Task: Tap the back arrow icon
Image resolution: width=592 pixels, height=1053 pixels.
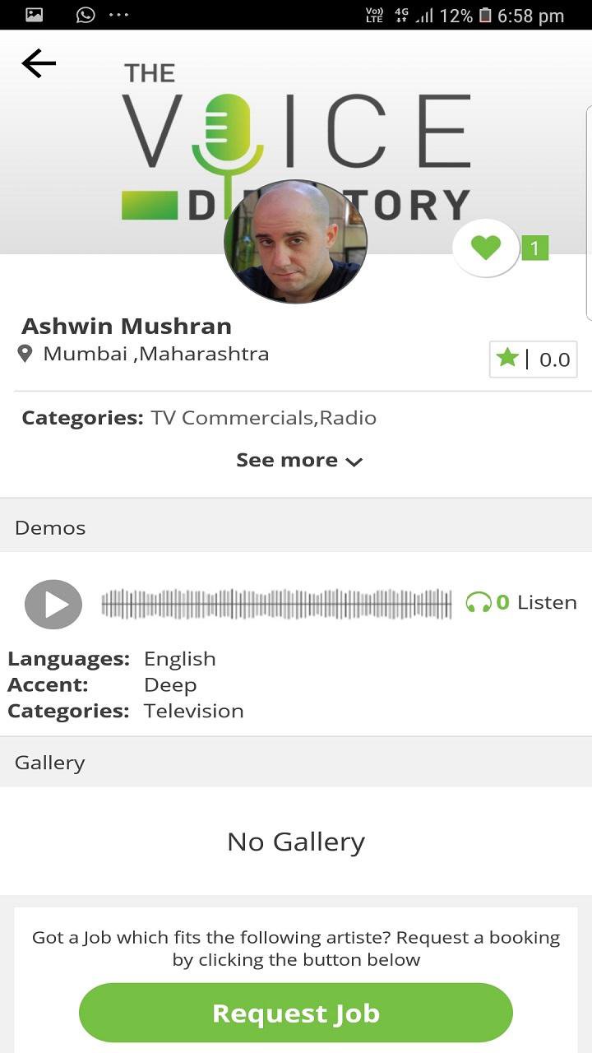Action: pos(39,63)
